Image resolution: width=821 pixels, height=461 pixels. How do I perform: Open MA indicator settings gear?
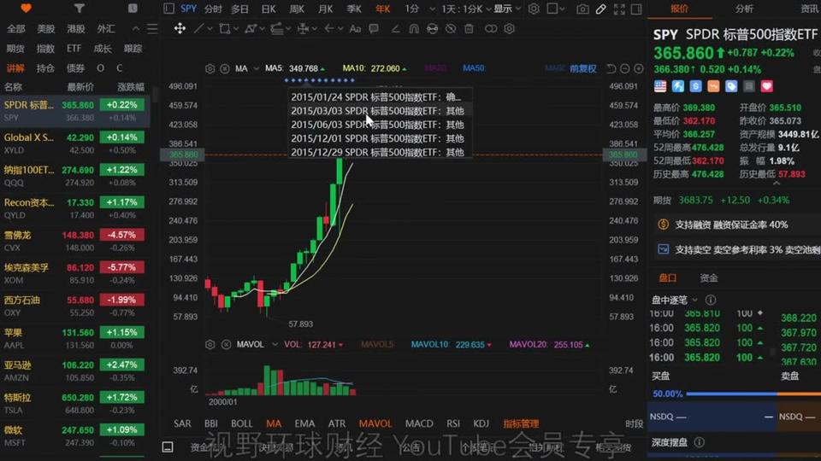click(x=210, y=68)
